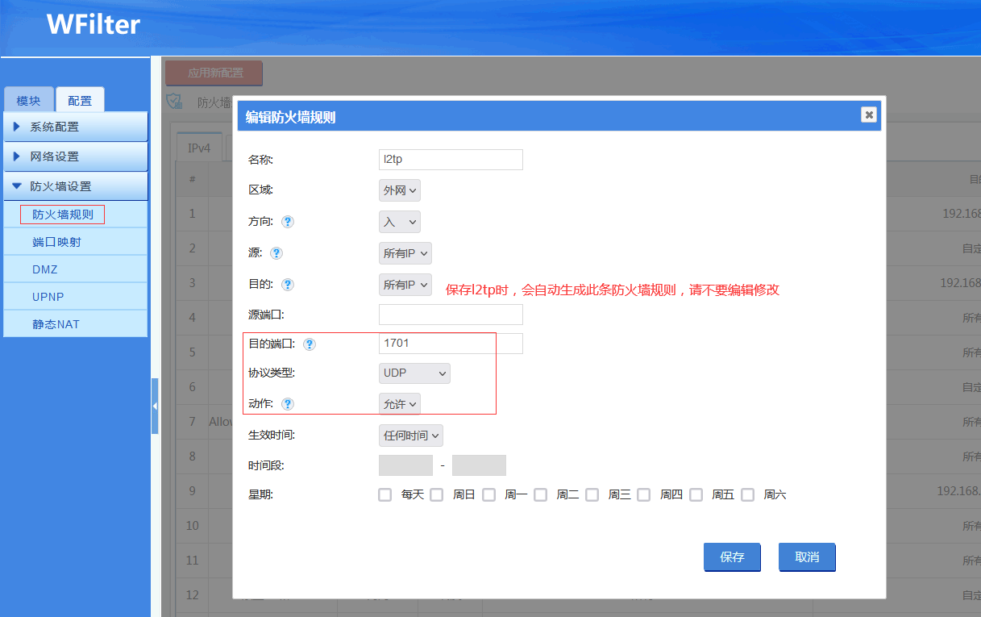Tick the 周一 weekday checkbox
The height and width of the screenshot is (617, 981).
point(489,494)
